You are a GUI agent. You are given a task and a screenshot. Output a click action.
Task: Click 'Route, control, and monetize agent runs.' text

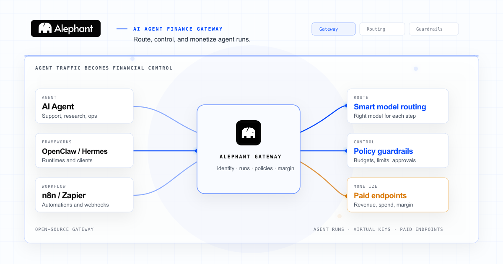[x=192, y=39]
